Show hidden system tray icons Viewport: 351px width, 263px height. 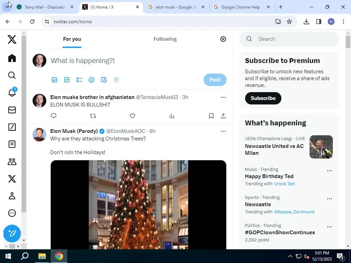pyautogui.click(x=290, y=256)
